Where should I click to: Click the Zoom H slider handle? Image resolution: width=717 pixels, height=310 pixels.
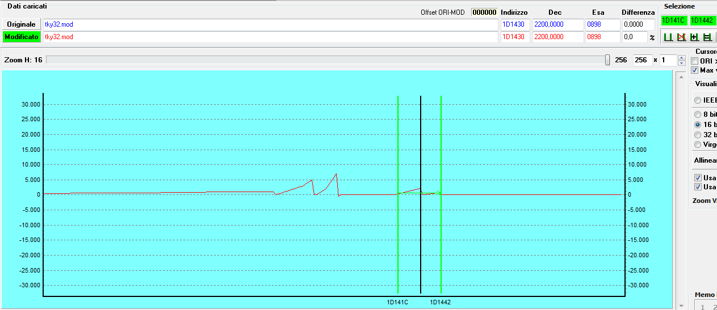607,60
